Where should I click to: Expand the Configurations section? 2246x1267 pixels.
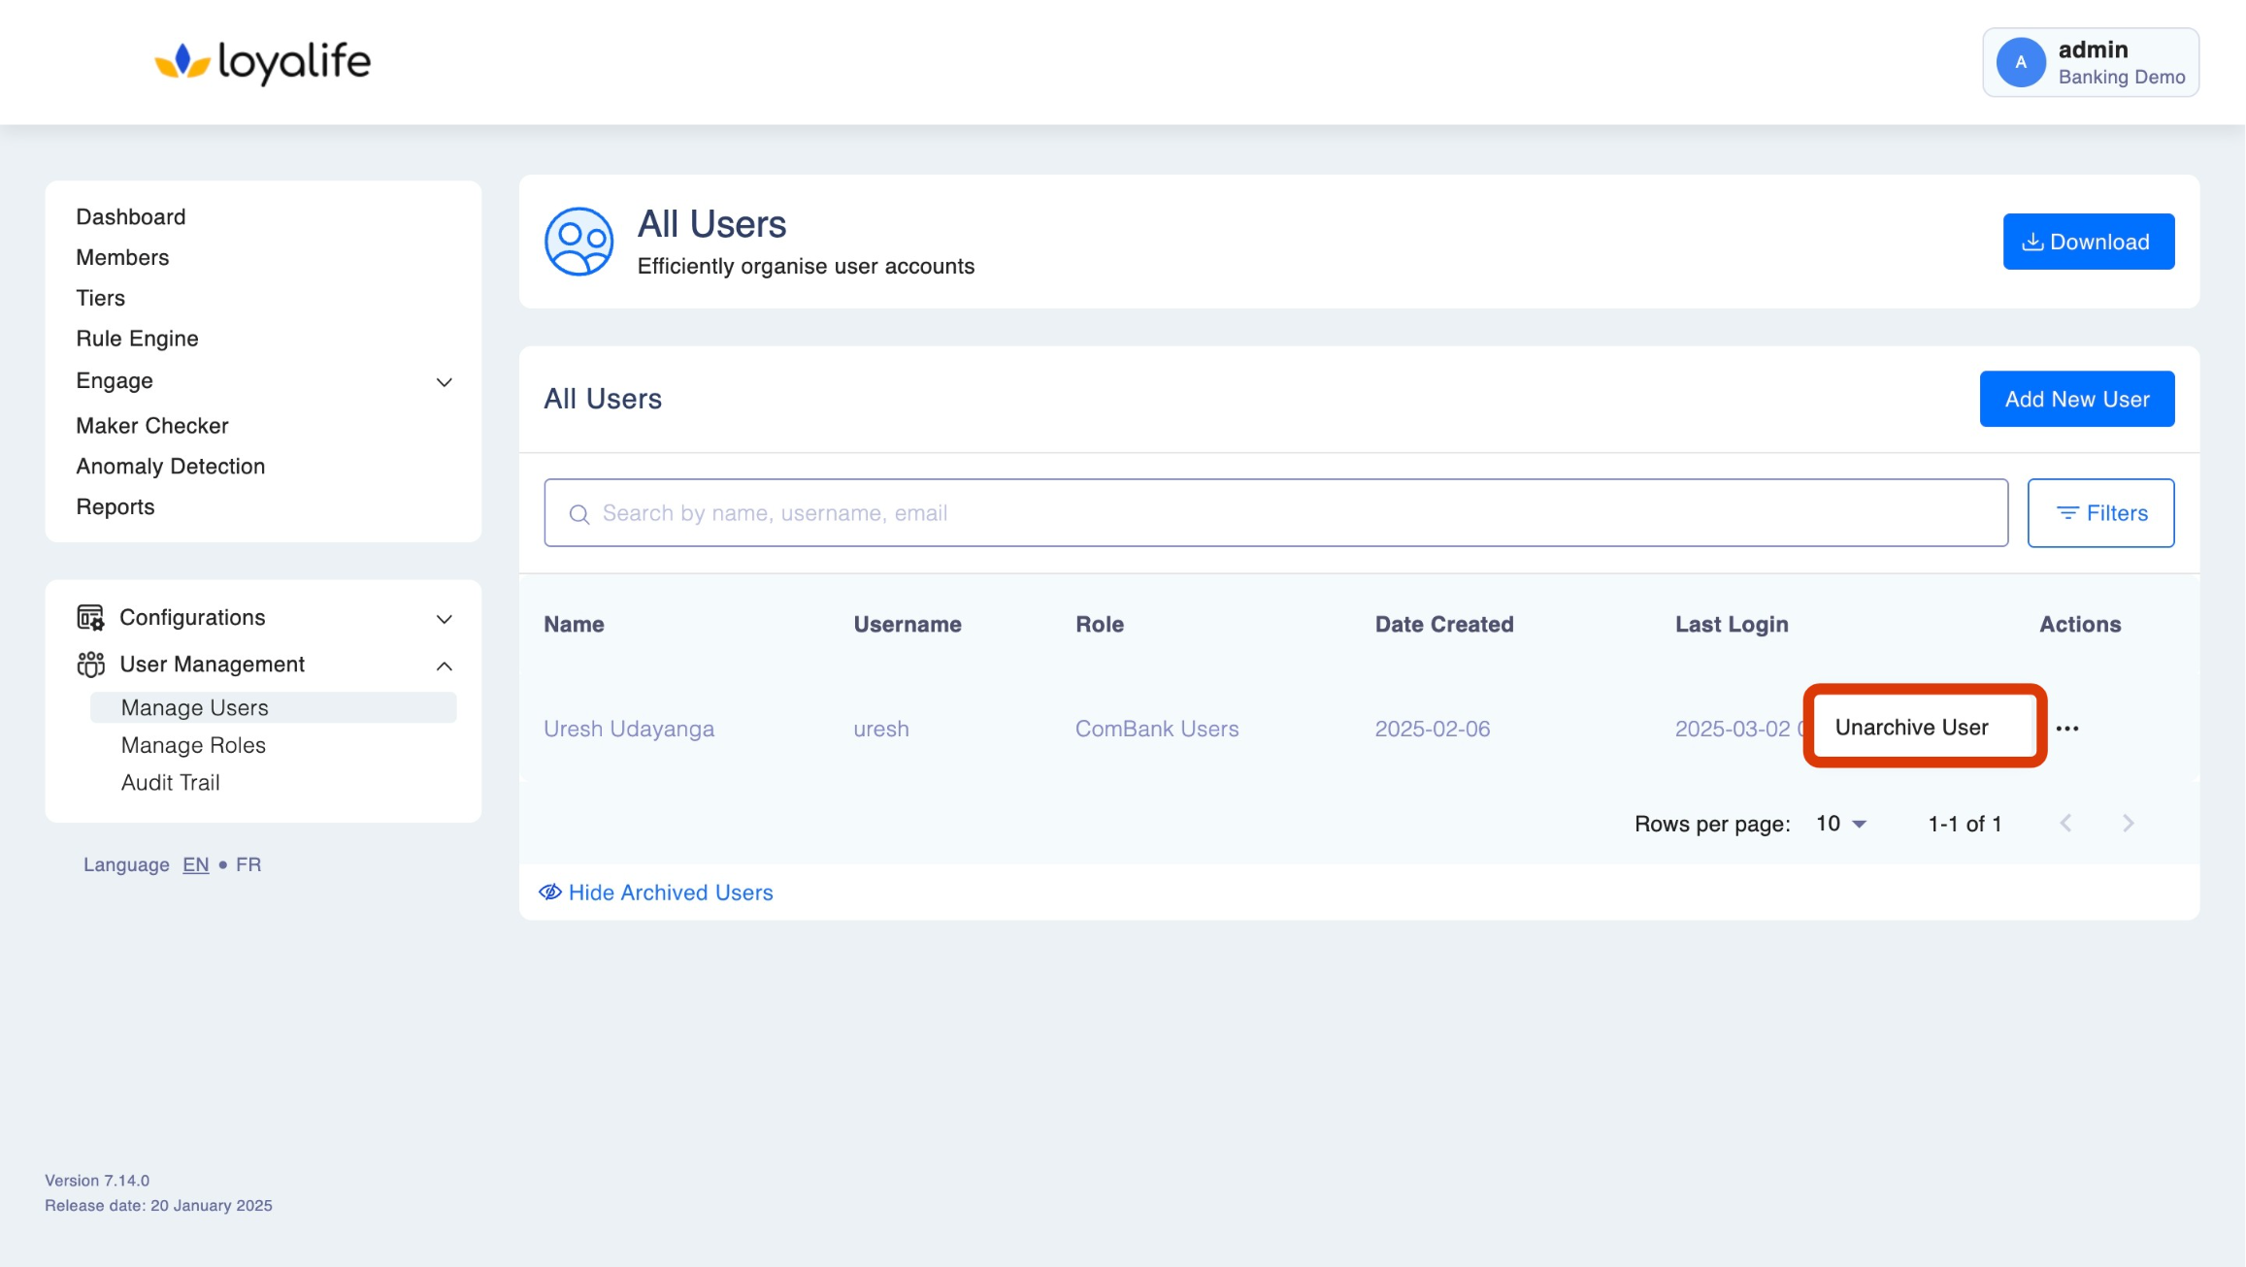[444, 619]
